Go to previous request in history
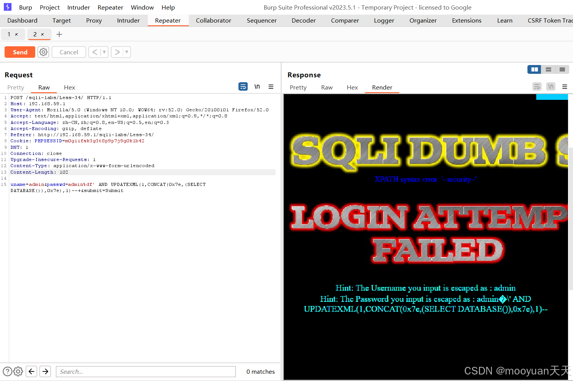Screen dimensions: 573x381 [95, 52]
